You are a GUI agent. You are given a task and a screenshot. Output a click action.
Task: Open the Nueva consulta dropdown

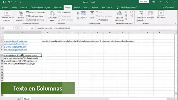(21, 16)
